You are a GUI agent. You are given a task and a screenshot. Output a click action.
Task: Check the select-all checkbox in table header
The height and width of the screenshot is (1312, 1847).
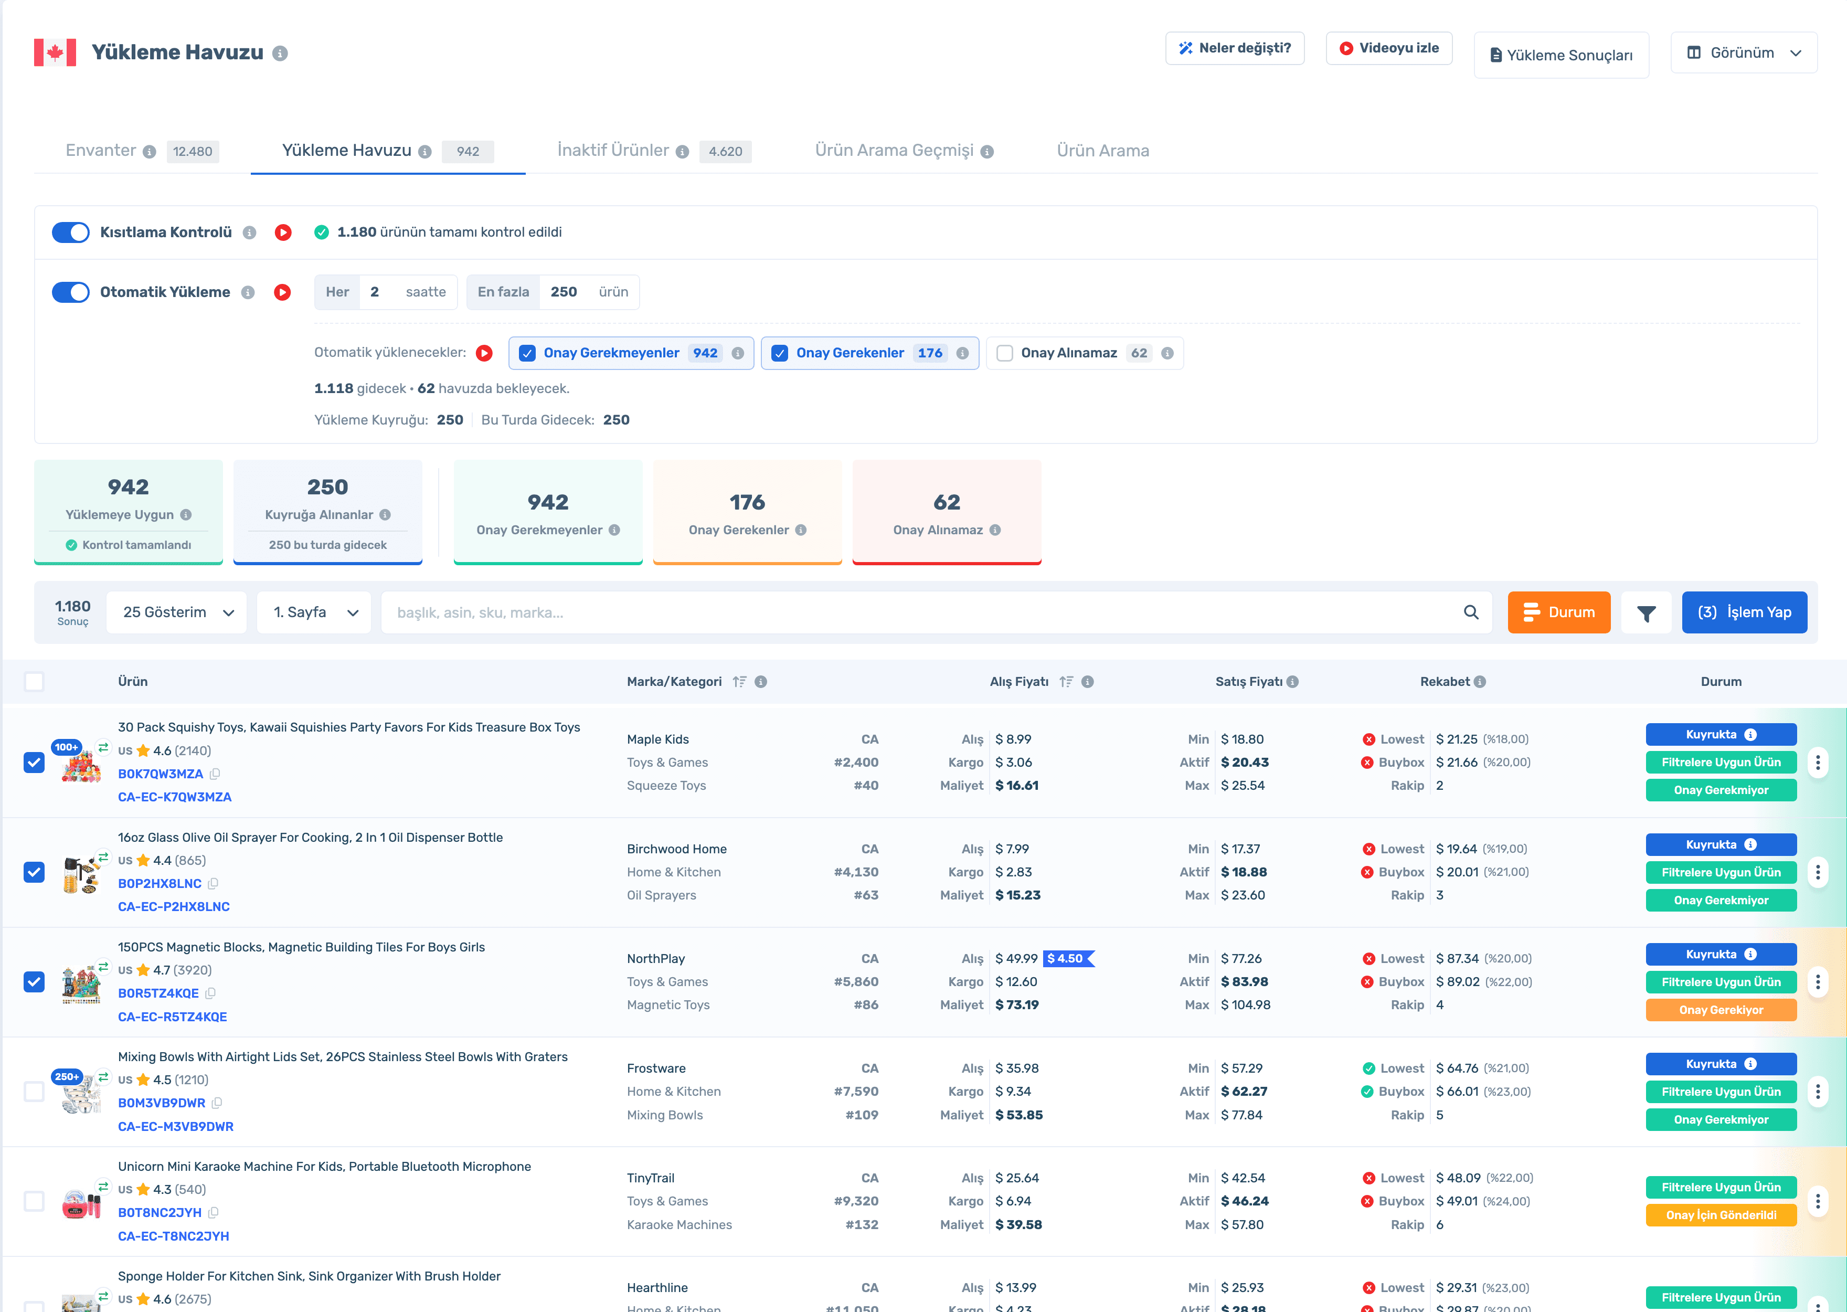pyautogui.click(x=34, y=682)
